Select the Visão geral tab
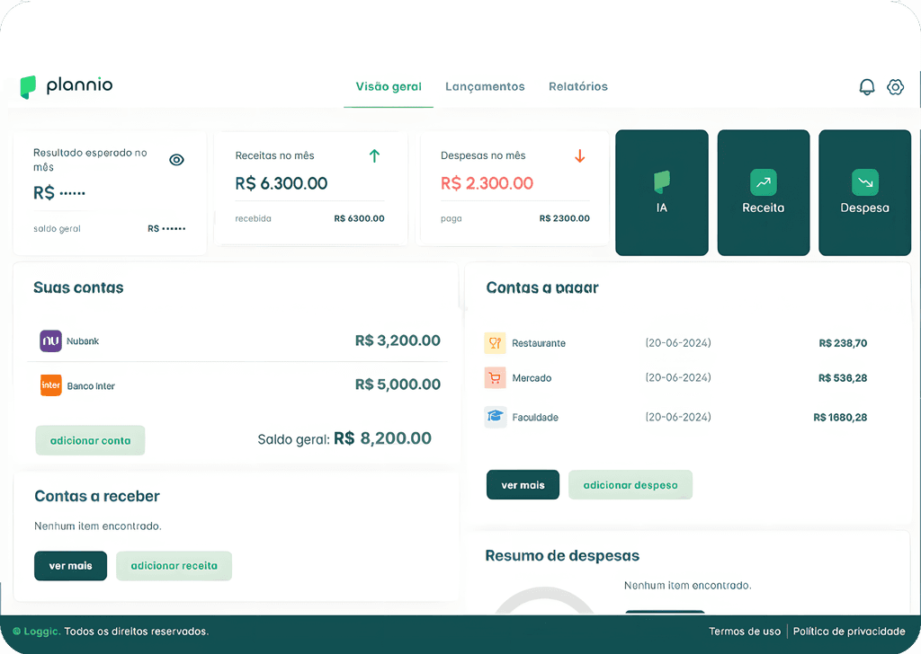The height and width of the screenshot is (654, 921). point(388,86)
